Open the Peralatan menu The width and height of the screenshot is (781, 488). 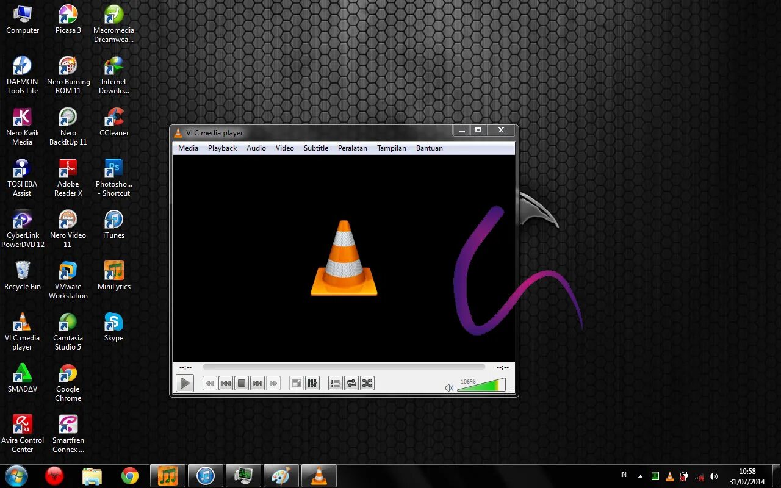point(353,148)
